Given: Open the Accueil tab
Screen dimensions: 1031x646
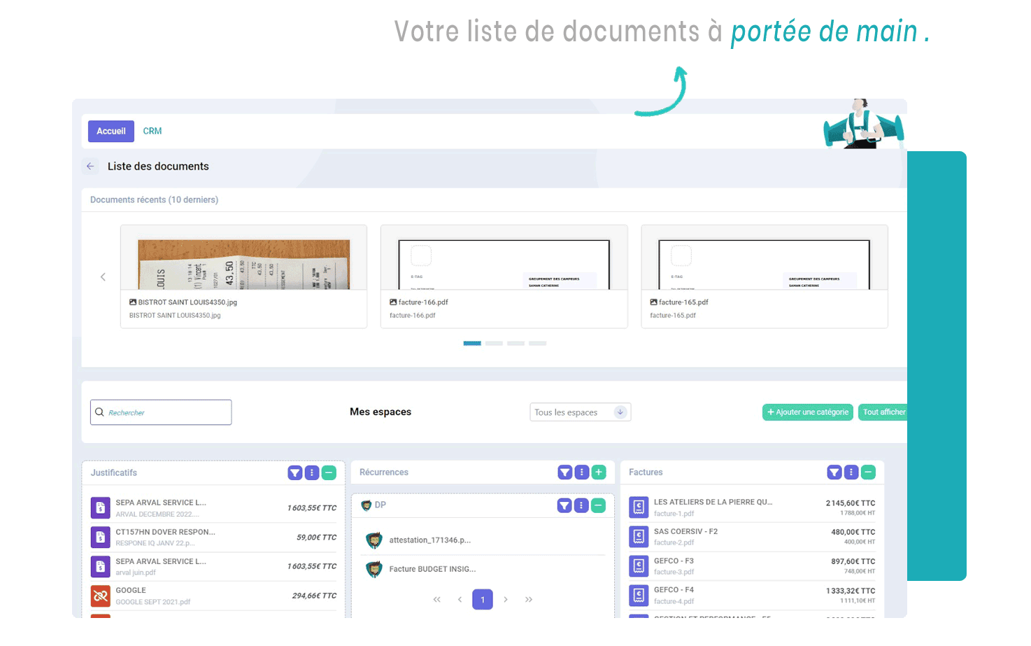Looking at the screenshot, I should click(x=111, y=131).
